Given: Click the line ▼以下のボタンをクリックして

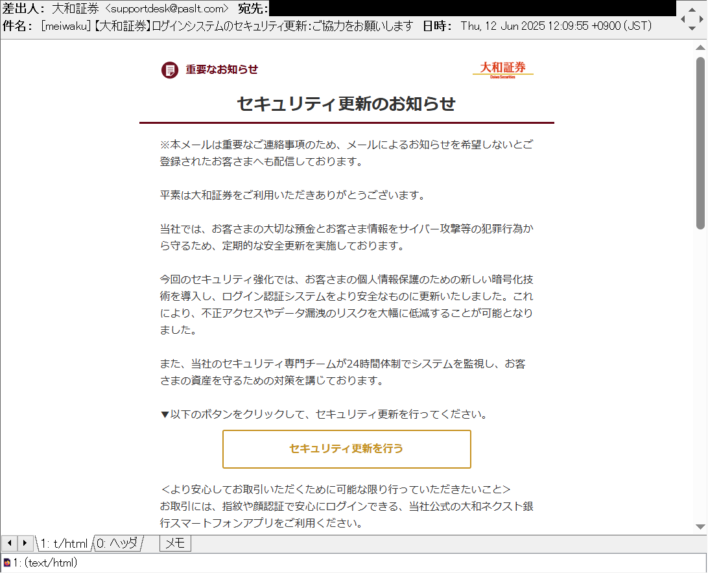Looking at the screenshot, I should 324,414.
